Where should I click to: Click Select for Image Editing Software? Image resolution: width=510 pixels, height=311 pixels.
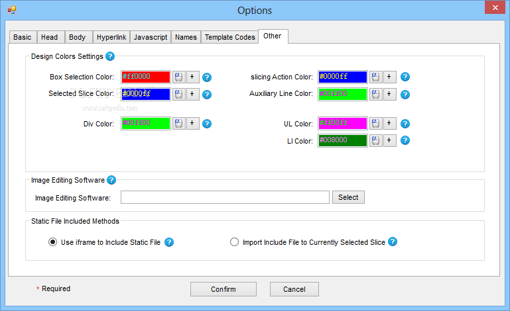[348, 197]
